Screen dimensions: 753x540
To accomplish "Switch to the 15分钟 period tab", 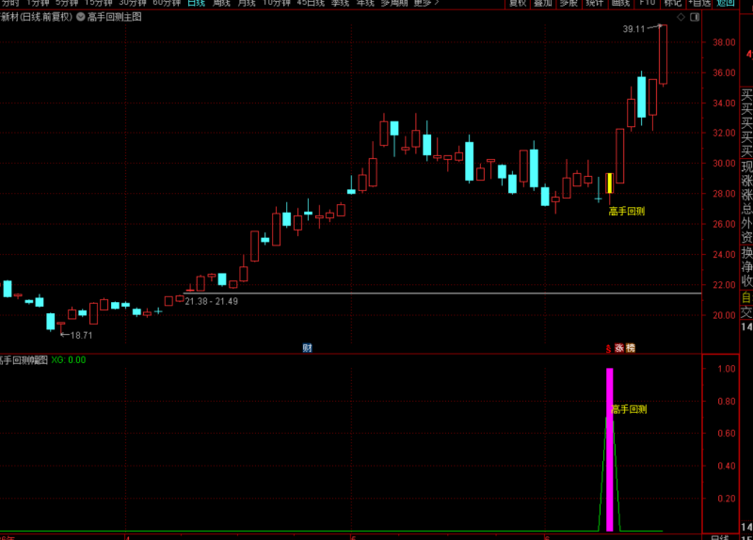I will 99,3.
